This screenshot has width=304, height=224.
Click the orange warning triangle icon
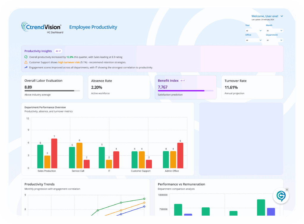(26, 62)
